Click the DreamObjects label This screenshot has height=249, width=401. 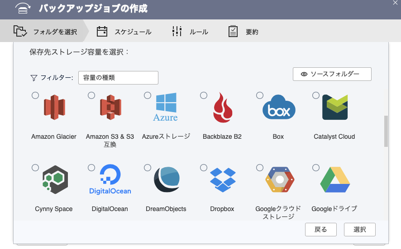(166, 209)
